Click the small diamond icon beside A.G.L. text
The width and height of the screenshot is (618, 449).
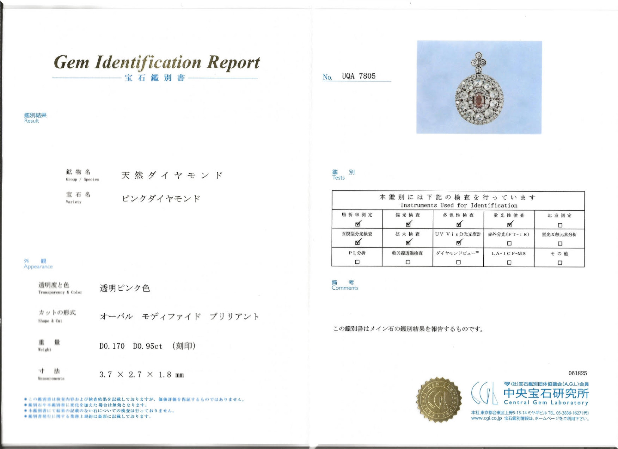tap(507, 384)
